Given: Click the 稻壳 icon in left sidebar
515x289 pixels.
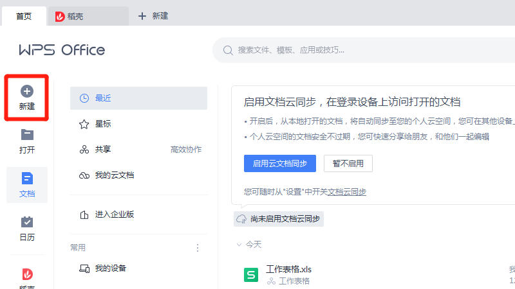Looking at the screenshot, I should point(26,275).
